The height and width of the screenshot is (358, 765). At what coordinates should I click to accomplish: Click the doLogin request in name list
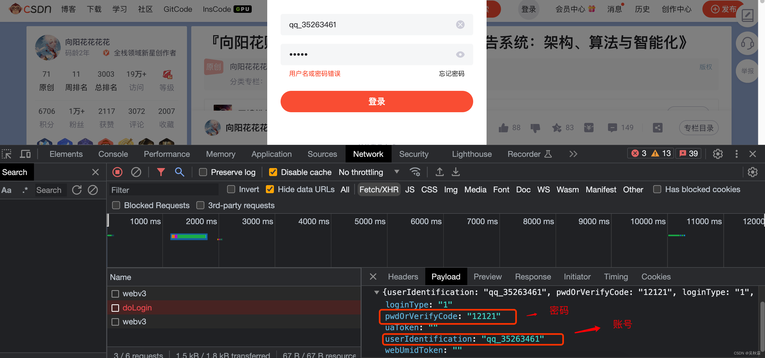[x=136, y=307]
